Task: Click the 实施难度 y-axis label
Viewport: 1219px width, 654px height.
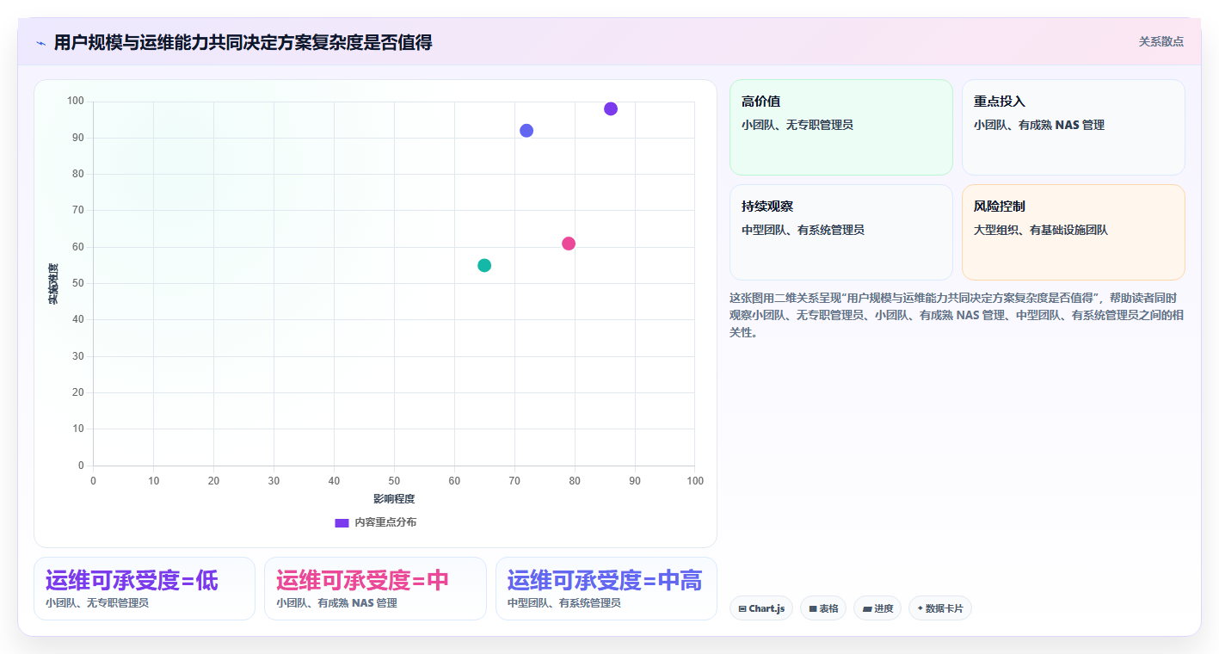Action: point(53,284)
